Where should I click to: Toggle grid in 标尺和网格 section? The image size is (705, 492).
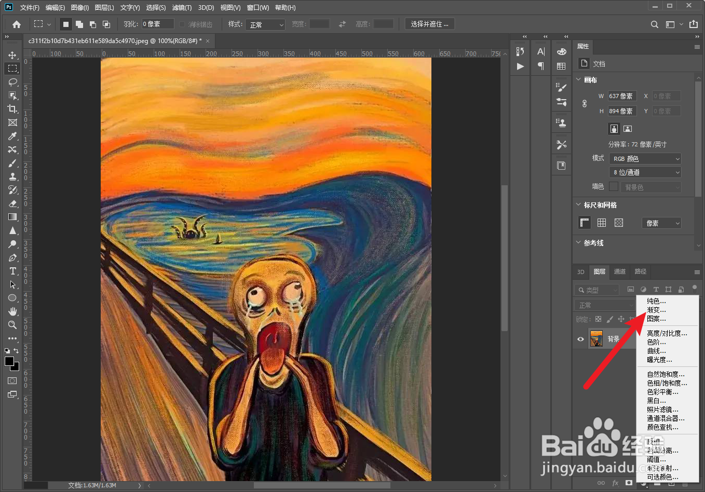pos(602,223)
